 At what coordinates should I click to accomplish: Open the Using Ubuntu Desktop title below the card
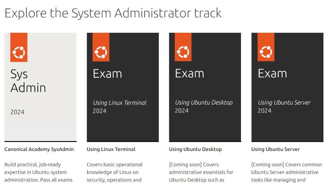coord(195,149)
